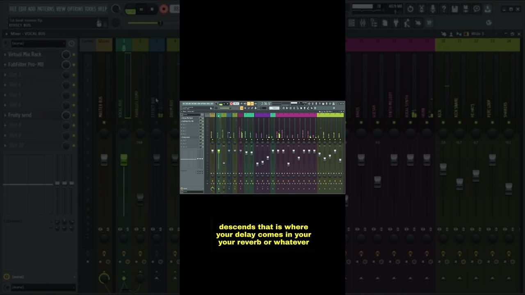This screenshot has height=295, width=525.
Task: Open the snap setting dropdown
Action: [263, 108]
